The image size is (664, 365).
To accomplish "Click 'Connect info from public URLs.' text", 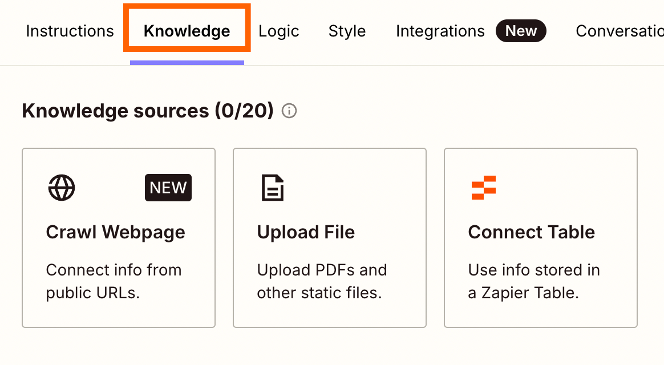I will click(x=114, y=281).
